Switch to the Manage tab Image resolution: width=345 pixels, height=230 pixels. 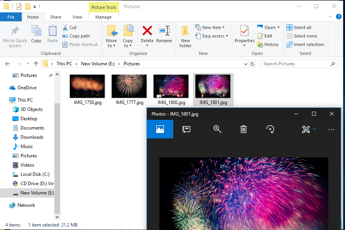(x=103, y=17)
